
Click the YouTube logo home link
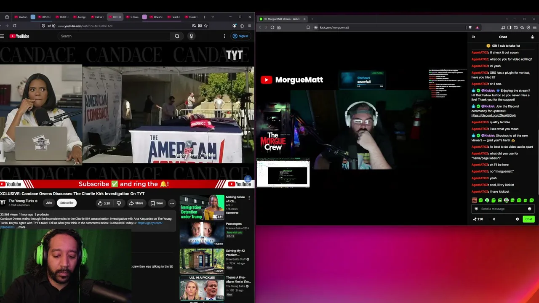point(19,36)
